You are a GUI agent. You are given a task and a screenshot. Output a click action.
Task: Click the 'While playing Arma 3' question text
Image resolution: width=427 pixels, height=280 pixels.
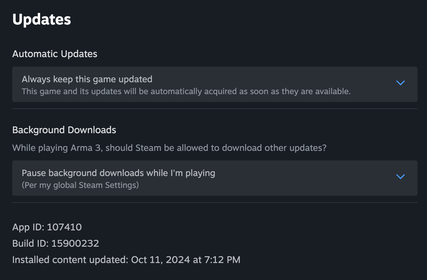(169, 148)
